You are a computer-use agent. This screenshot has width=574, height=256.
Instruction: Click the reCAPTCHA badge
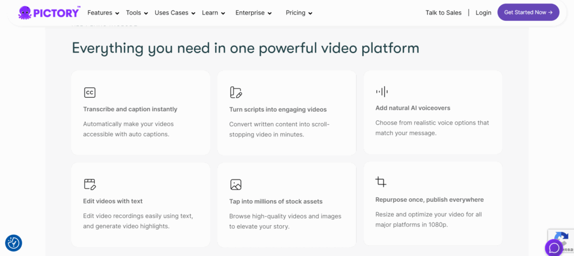(561, 237)
